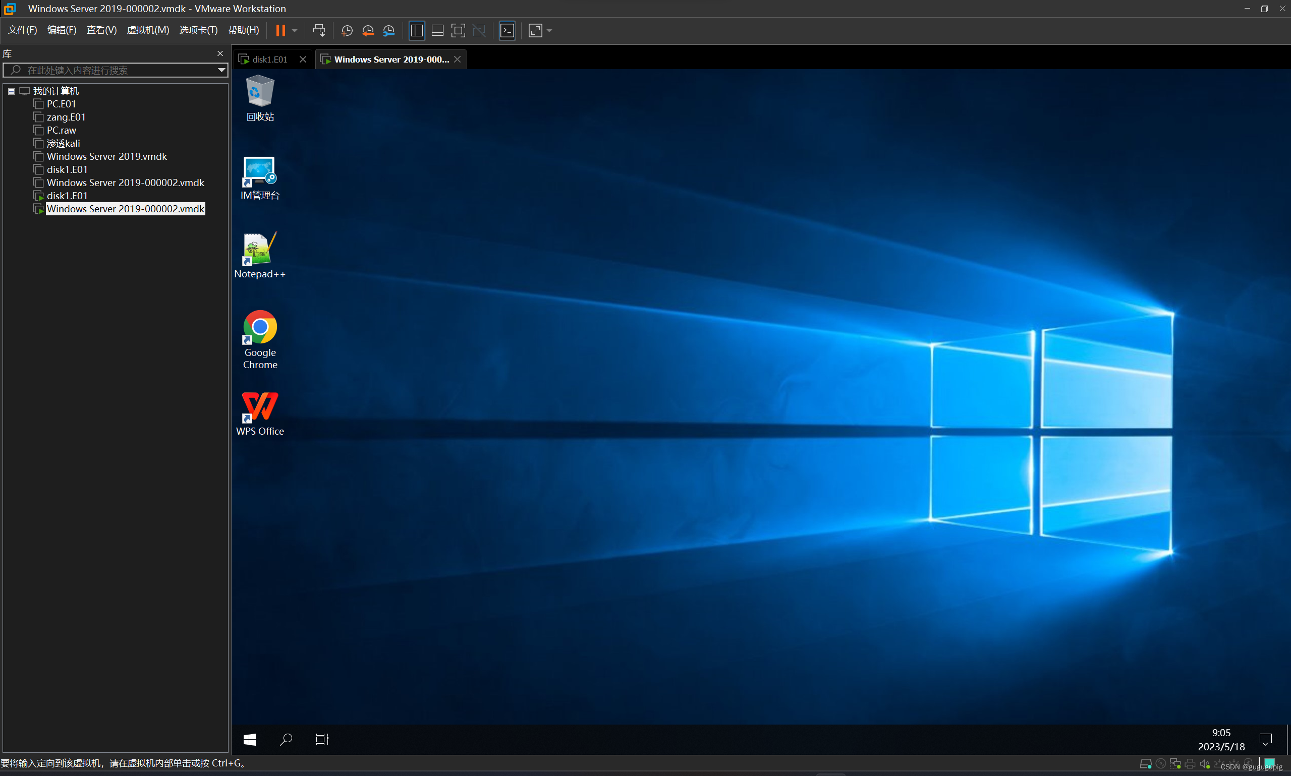Pause the running virtual machine
Image resolution: width=1291 pixels, height=776 pixels.
[x=280, y=30]
